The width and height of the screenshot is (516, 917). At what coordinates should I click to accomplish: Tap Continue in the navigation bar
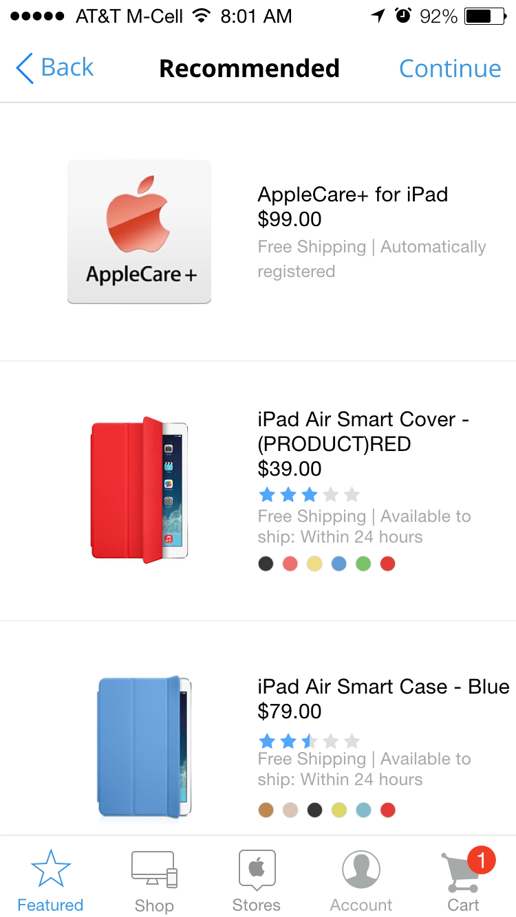(x=450, y=68)
